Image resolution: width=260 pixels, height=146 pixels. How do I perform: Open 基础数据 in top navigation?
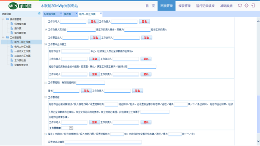tap(226, 6)
